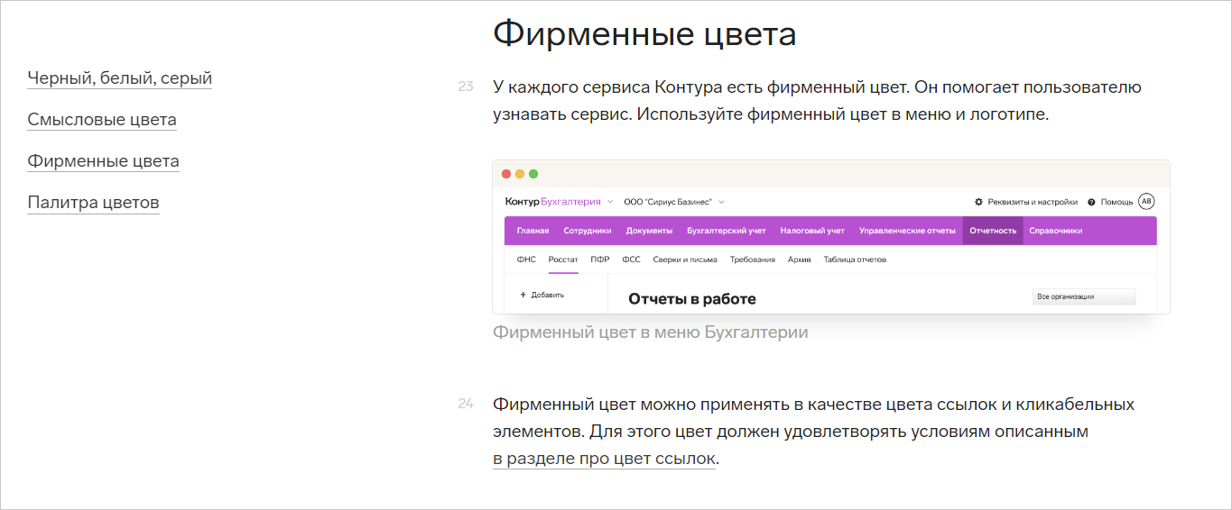Click the "Фирменные цвета" page heading
Image resolution: width=1232 pixels, height=510 pixels.
click(644, 34)
